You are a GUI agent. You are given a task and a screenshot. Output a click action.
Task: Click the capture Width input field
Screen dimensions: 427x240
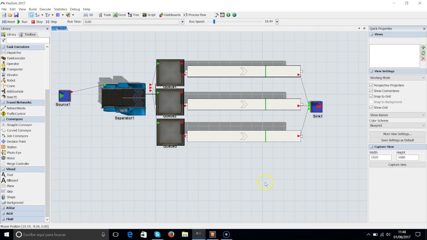click(x=380, y=157)
